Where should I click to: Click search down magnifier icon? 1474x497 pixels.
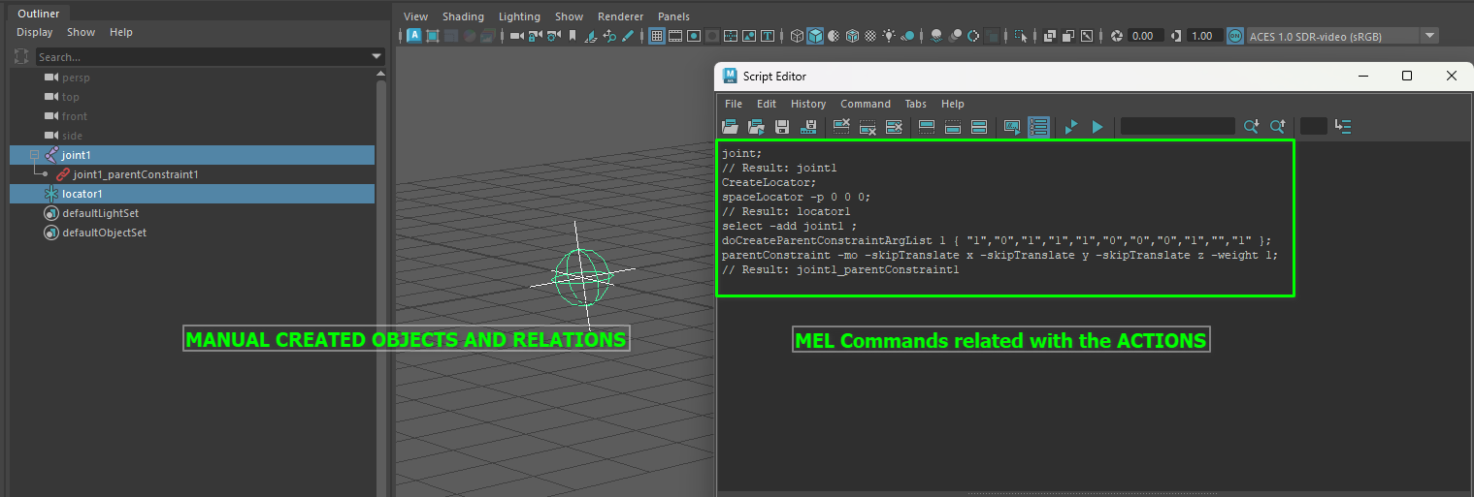click(x=1251, y=126)
